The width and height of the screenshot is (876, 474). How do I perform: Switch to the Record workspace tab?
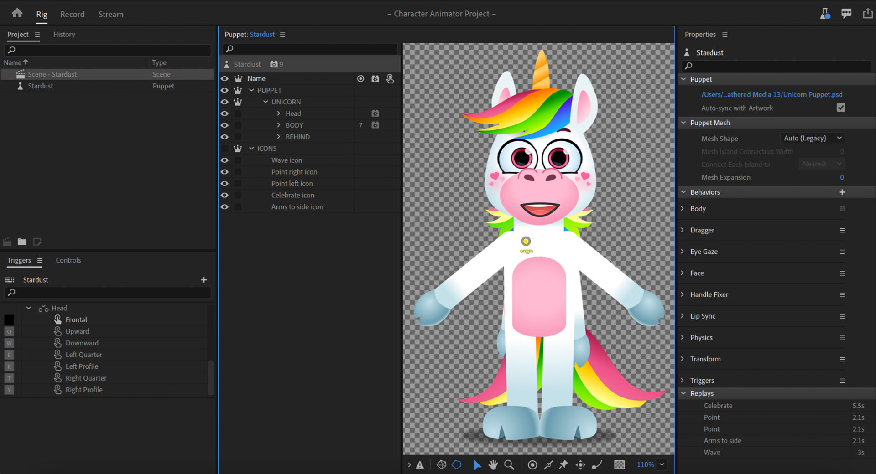(72, 14)
